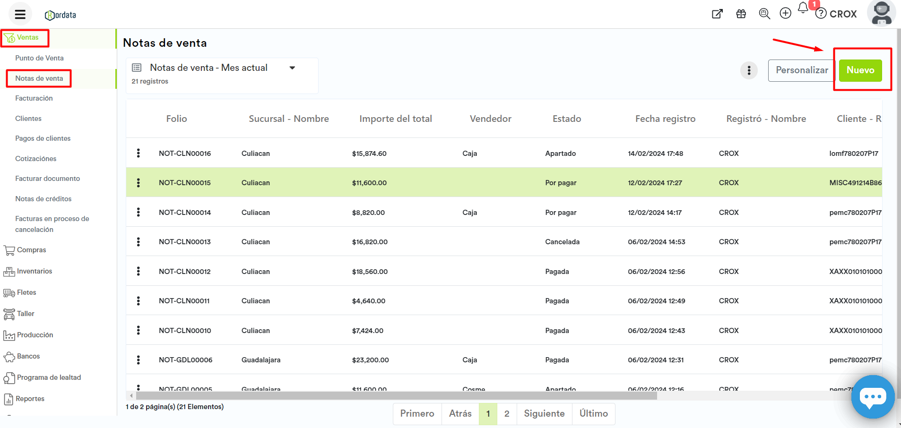Screen dimensions: 901x428
Task: Expand the Notas de venta view dropdown
Action: click(x=292, y=68)
